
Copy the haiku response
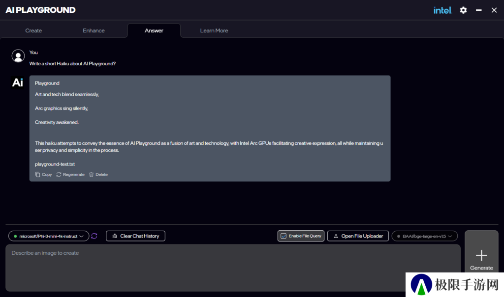[43, 174]
